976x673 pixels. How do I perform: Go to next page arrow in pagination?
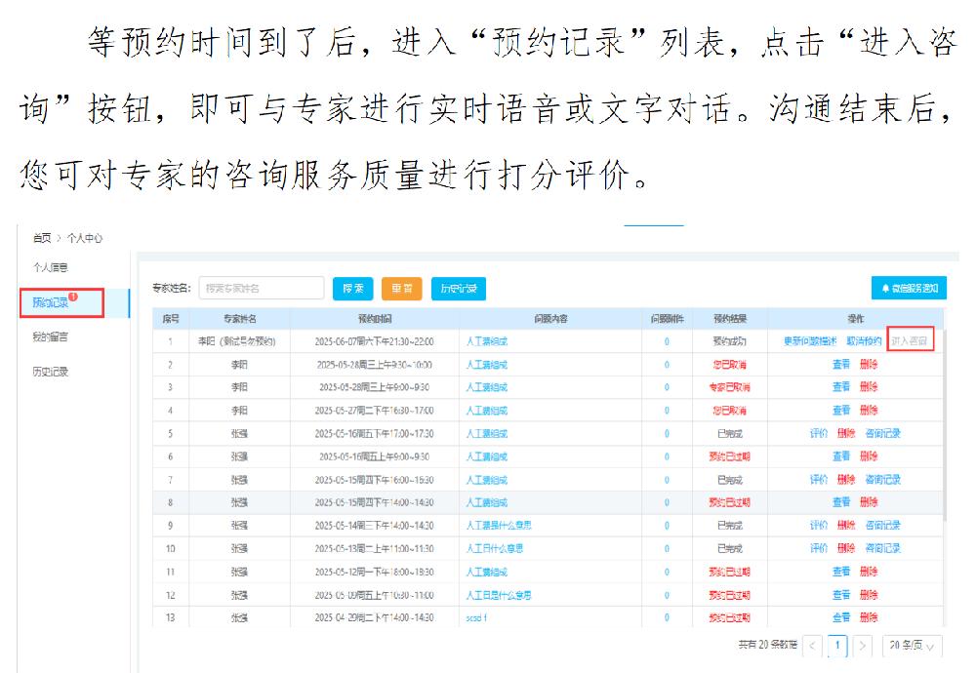(862, 646)
